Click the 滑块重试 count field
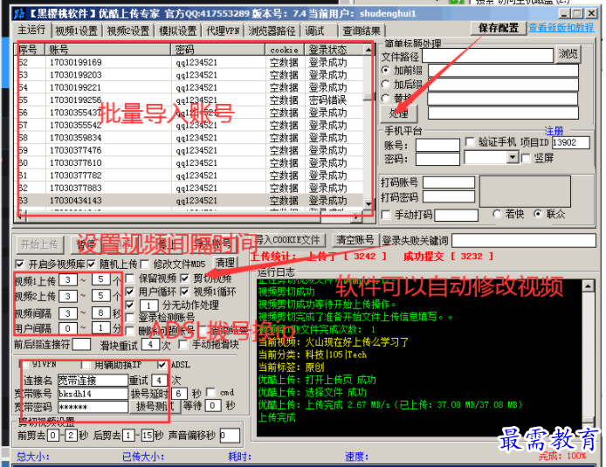This screenshot has width=606, height=467. tap(150, 345)
